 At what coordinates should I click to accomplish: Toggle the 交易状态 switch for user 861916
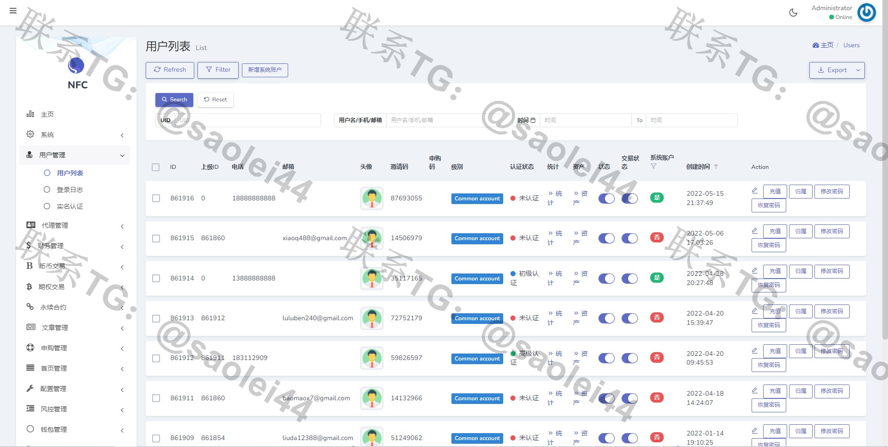629,199
